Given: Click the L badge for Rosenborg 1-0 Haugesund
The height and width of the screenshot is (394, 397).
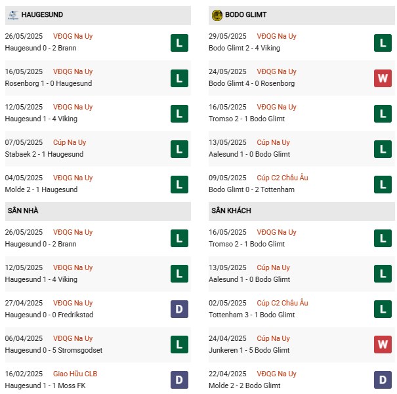Looking at the screenshot, I should [178, 79].
